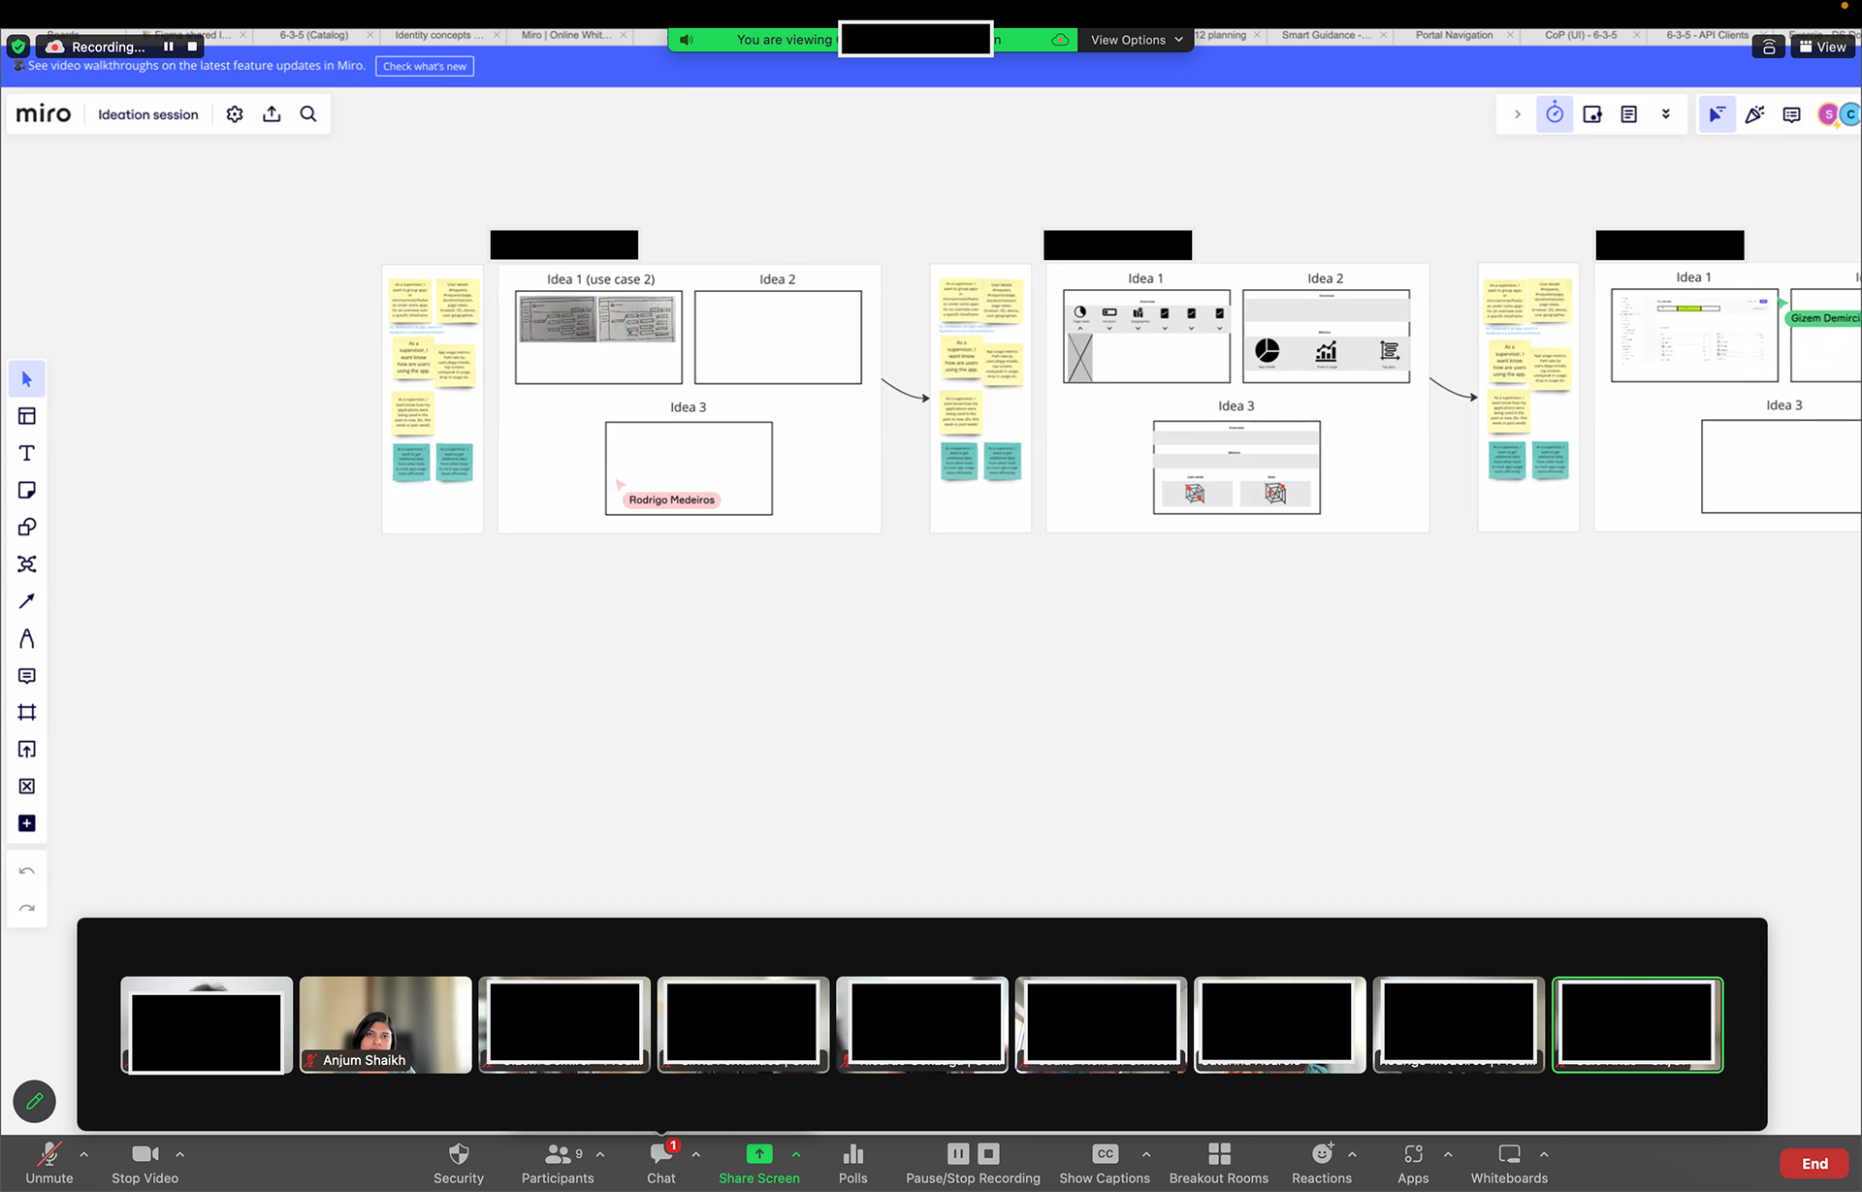Expand Share Screen options caret
The image size is (1862, 1192).
pyautogui.click(x=796, y=1154)
